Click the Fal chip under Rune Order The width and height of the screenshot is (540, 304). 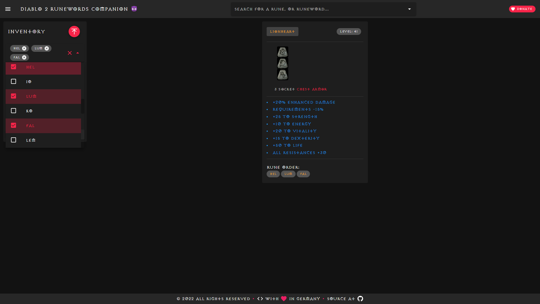(x=303, y=174)
